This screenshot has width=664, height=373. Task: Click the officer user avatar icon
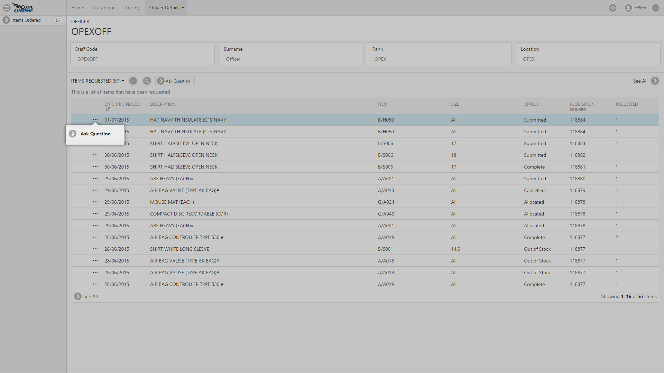(x=628, y=8)
